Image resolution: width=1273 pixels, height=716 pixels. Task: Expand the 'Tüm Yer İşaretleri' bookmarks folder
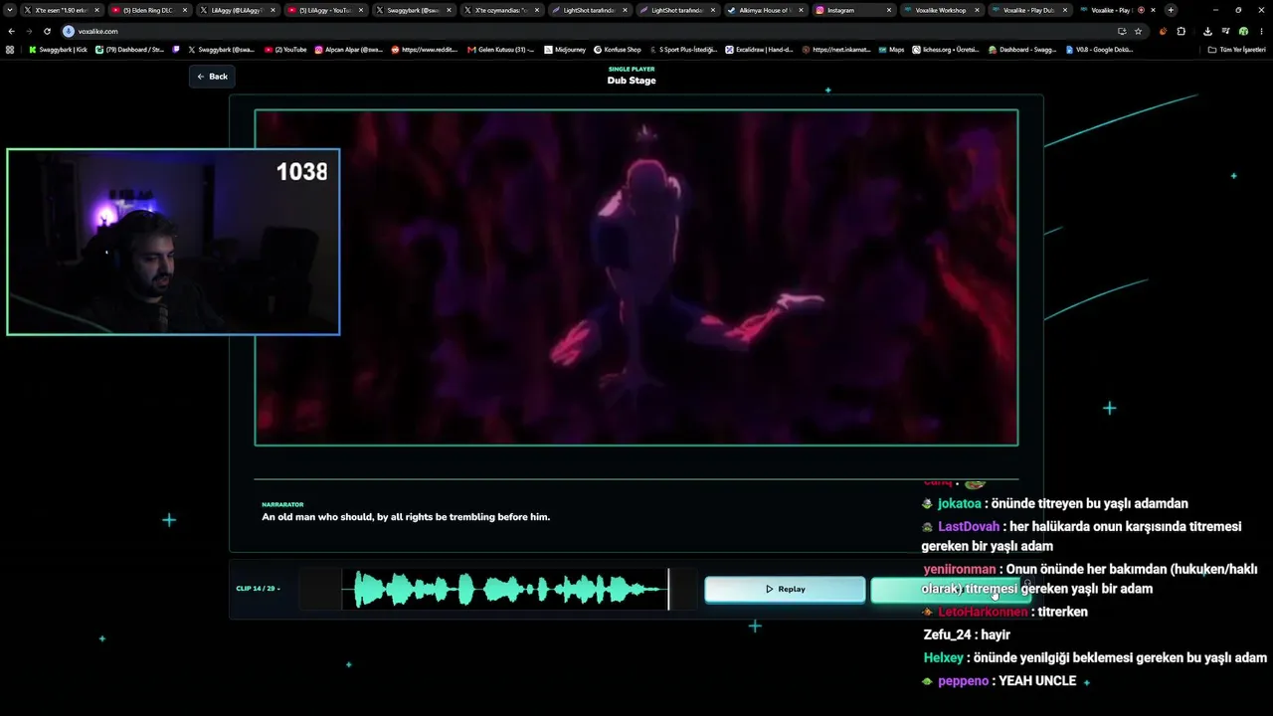(x=1238, y=49)
